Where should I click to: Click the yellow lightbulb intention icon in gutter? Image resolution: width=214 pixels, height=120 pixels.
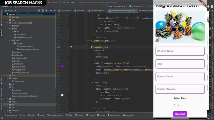tap(71, 47)
